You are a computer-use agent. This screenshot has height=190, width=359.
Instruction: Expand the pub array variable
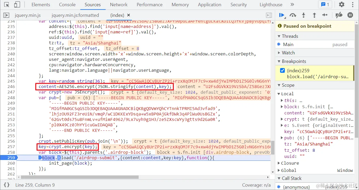click(282, 138)
